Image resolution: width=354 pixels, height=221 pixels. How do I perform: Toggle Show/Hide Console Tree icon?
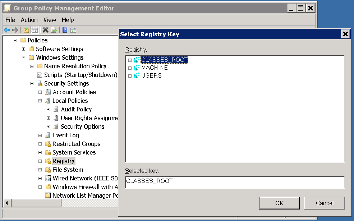tap(35, 30)
